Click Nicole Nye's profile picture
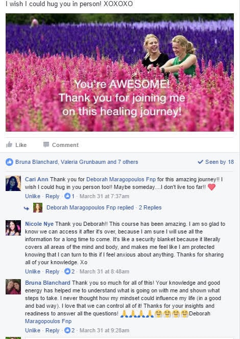The height and width of the screenshot is (339, 240). pos(13,228)
